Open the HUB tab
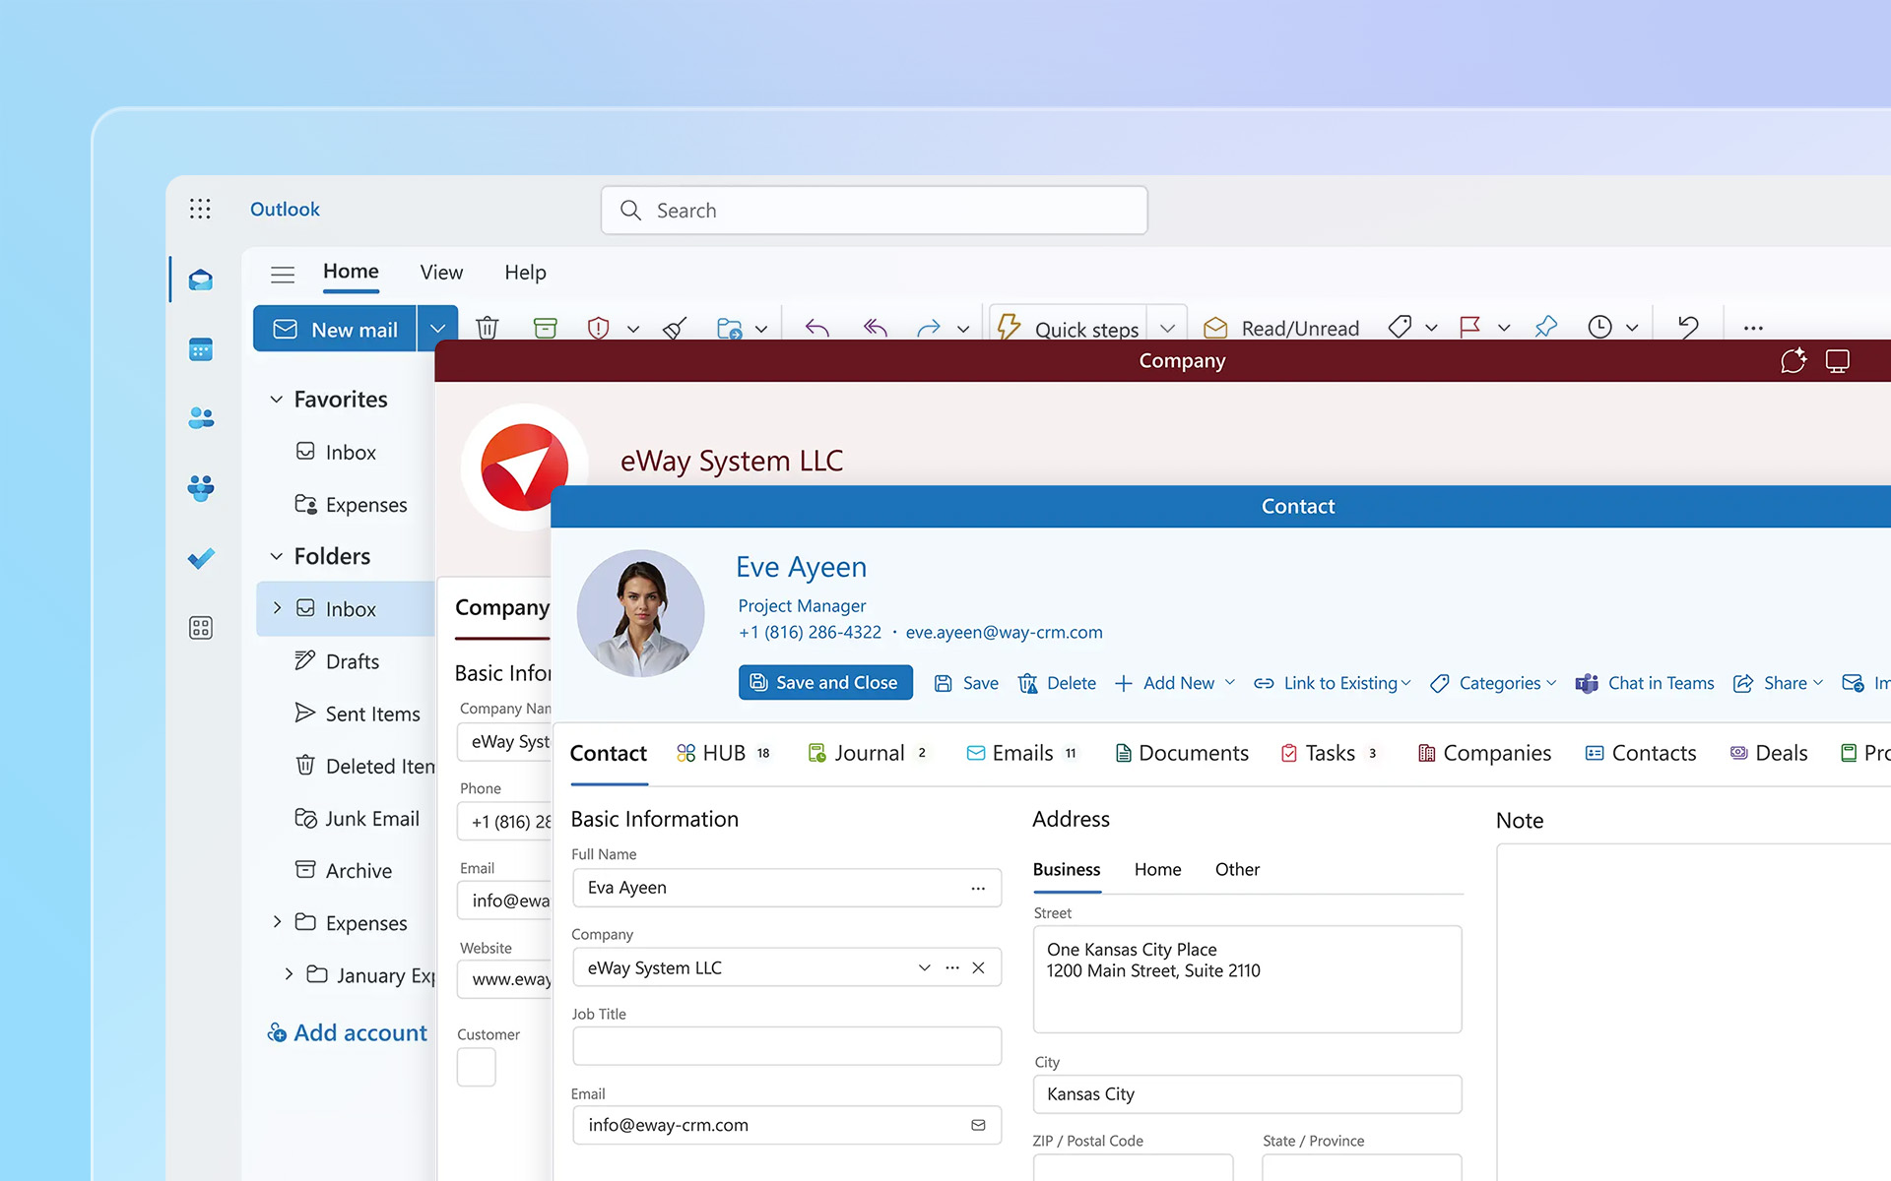The image size is (1891, 1181). click(x=724, y=753)
